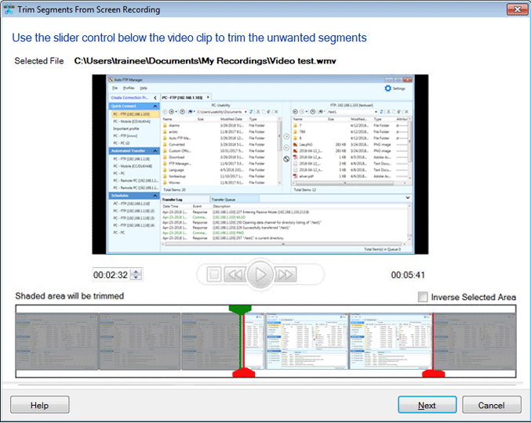
Task: Click the green playhead marker on the timeline
Action: 239,310
